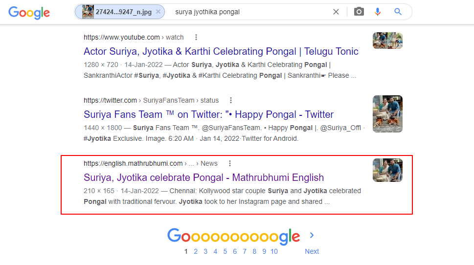474x265 pixels.
Task: Go to results page 5
Action: (225, 251)
